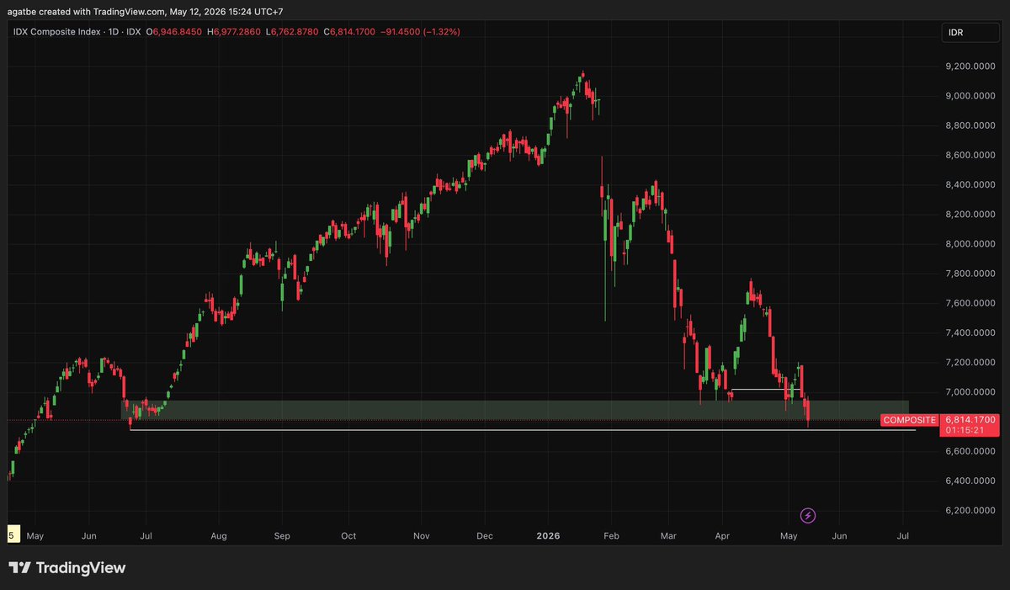The image size is (1010, 590).
Task: Click the Feb label on the time axis
Action: (x=612, y=535)
